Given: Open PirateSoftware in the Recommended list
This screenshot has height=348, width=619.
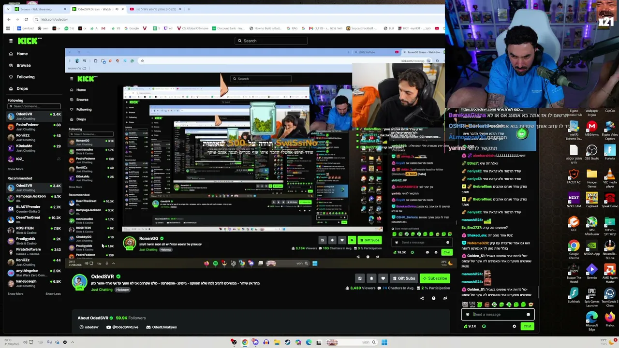Looking at the screenshot, I should 34,251.
